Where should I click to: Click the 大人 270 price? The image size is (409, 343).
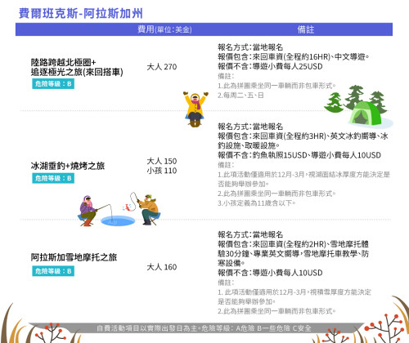[x=162, y=67]
